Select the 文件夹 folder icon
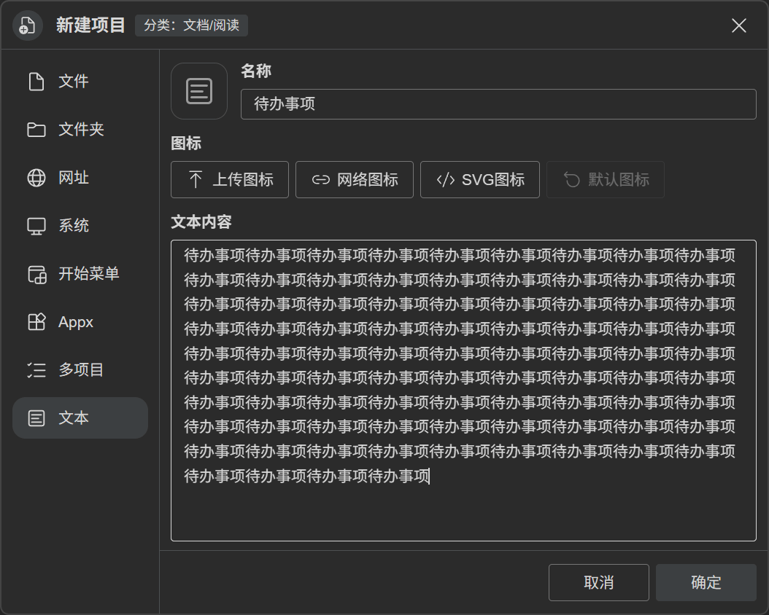Image resolution: width=769 pixels, height=615 pixels. [x=36, y=130]
